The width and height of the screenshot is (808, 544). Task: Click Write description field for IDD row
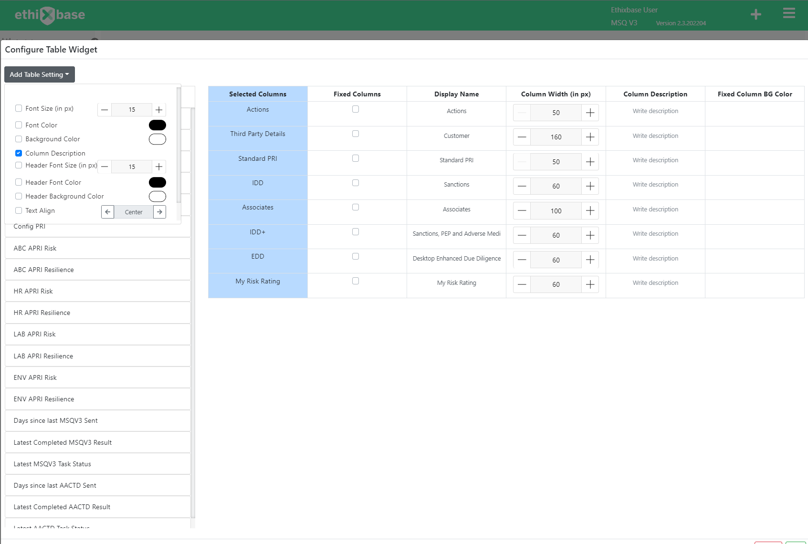tap(655, 185)
